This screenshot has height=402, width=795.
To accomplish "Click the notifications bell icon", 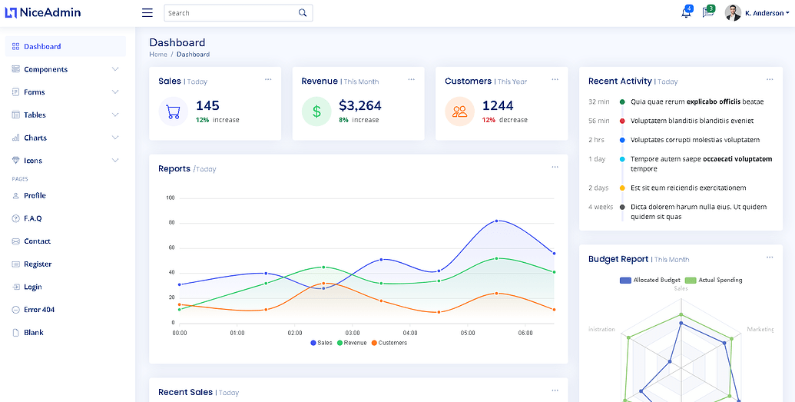I will 686,13.
